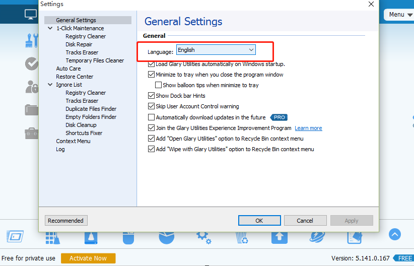Click the disk cleanup drive dock icon
The height and width of the screenshot is (266, 414).
(91, 238)
